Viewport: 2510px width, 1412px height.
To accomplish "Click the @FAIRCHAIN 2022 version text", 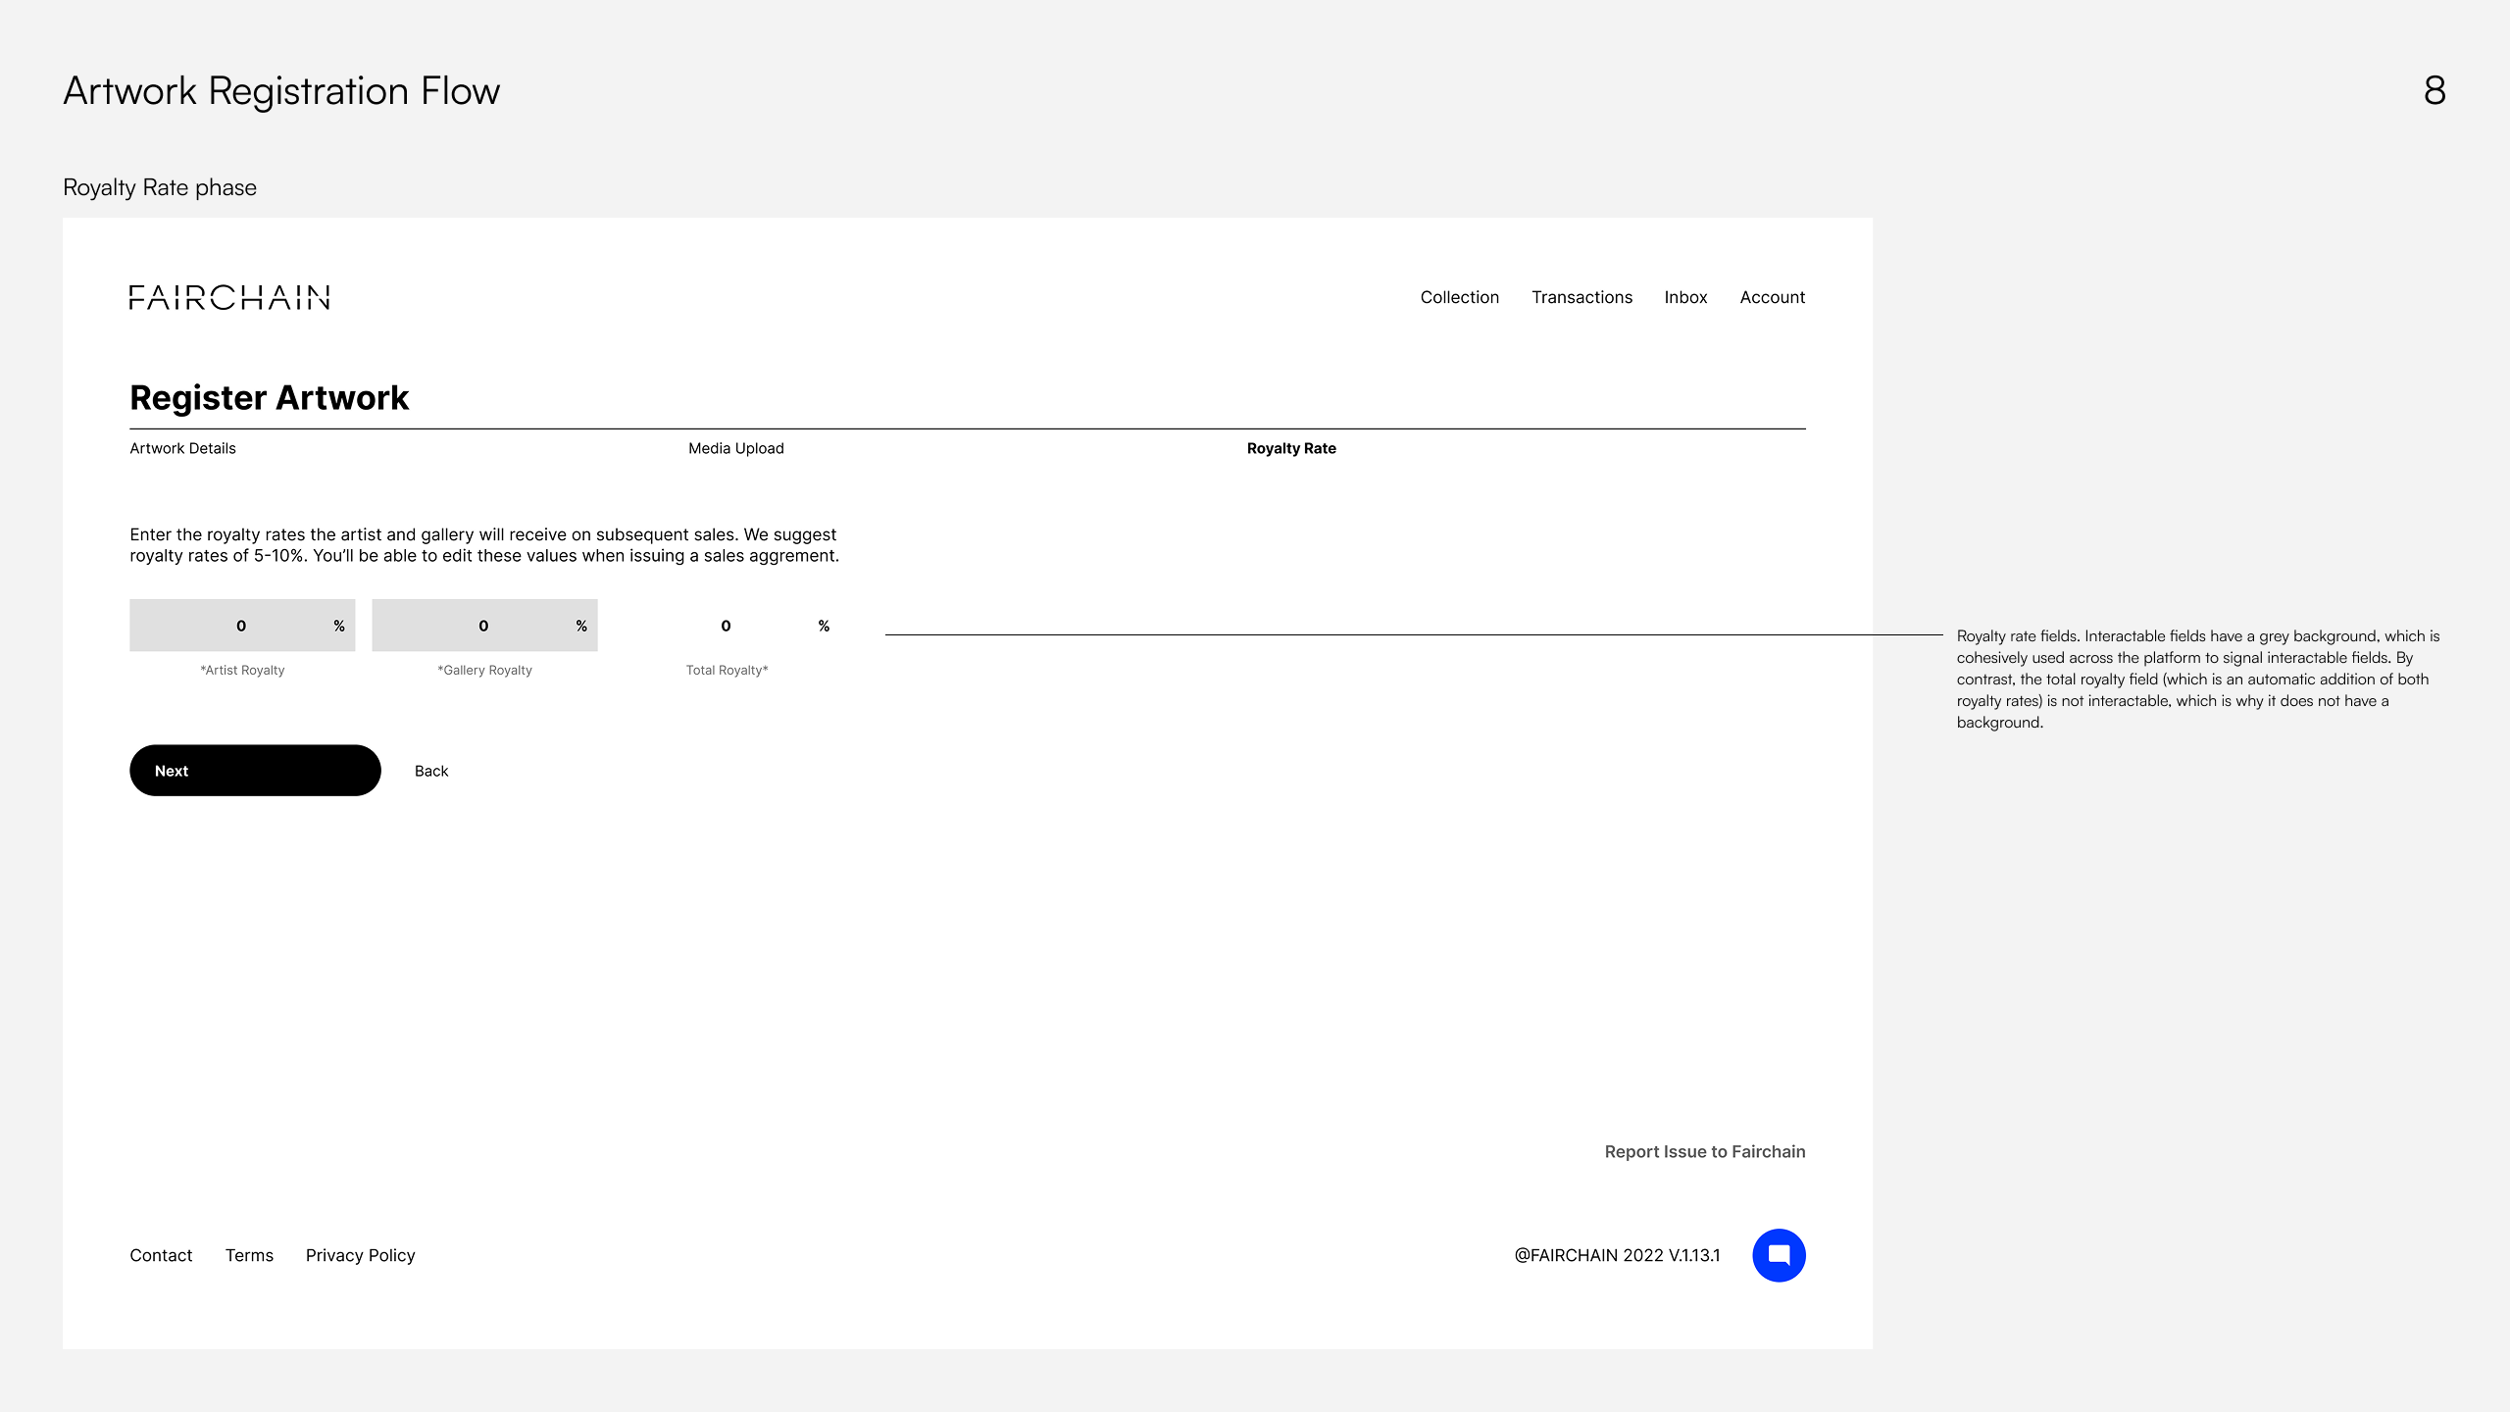I will pos(1617,1255).
